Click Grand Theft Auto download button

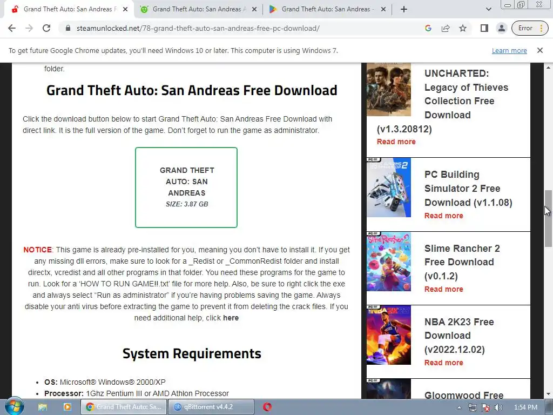(x=186, y=188)
